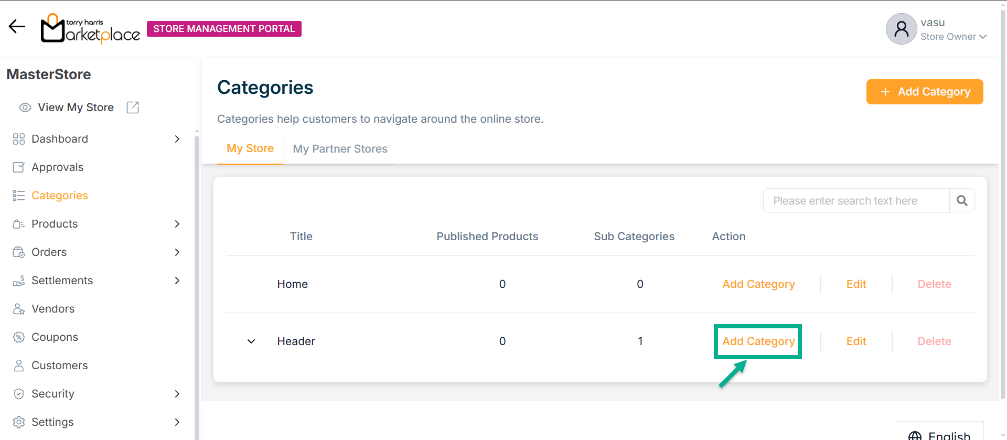Switch to My Partner Stores tab

pyautogui.click(x=340, y=149)
